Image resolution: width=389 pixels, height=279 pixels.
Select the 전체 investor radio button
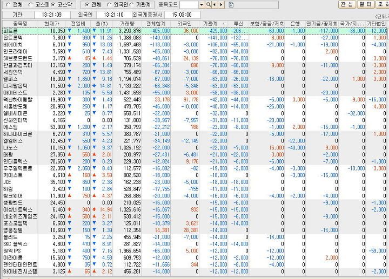pos(86,4)
